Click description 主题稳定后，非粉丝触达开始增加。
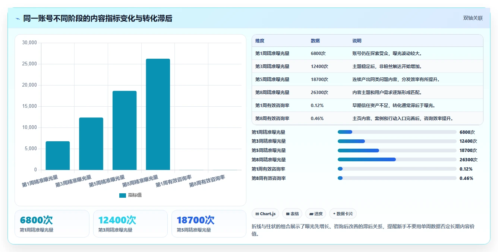 pyautogui.click(x=387, y=67)
